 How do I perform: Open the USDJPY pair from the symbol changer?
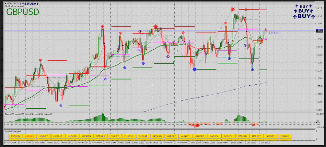[43, 136]
